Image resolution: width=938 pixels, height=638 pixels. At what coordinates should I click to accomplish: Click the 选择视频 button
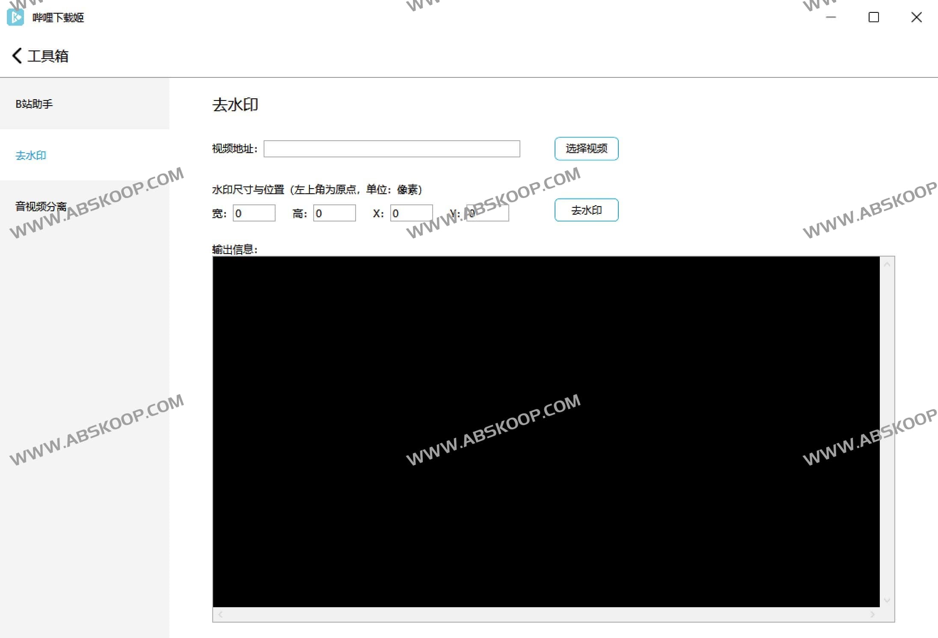click(586, 149)
